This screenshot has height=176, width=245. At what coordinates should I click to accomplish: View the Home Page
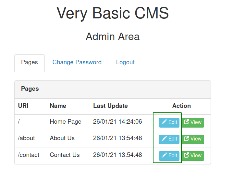[x=193, y=122]
